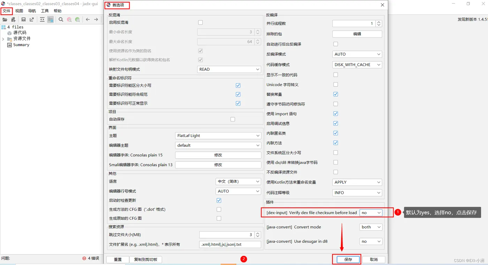Screen dimensions: 488x265
Task: Click 编辑 button for 排除的包
Action: 357,34
